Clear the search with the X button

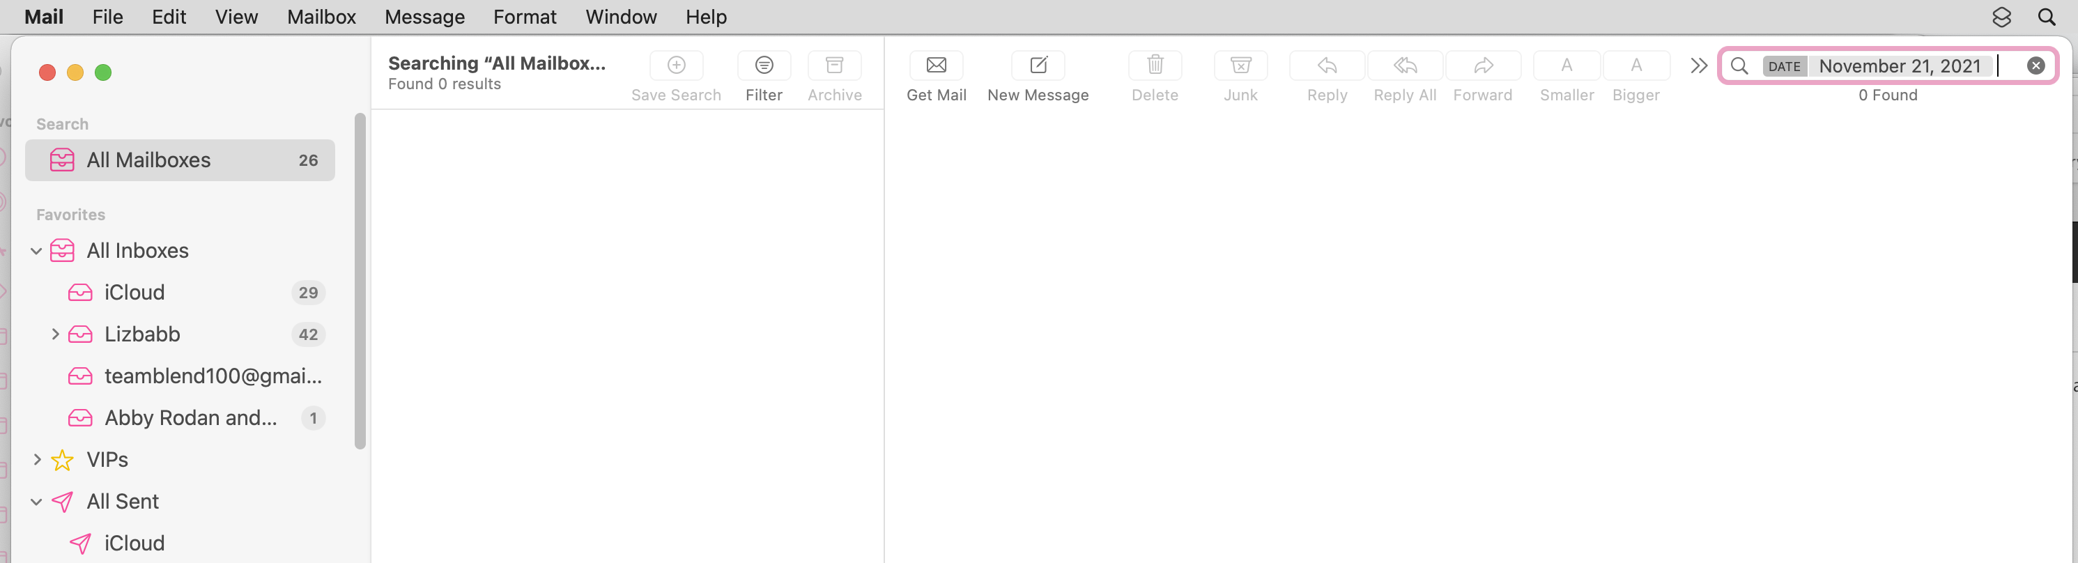click(x=2036, y=66)
